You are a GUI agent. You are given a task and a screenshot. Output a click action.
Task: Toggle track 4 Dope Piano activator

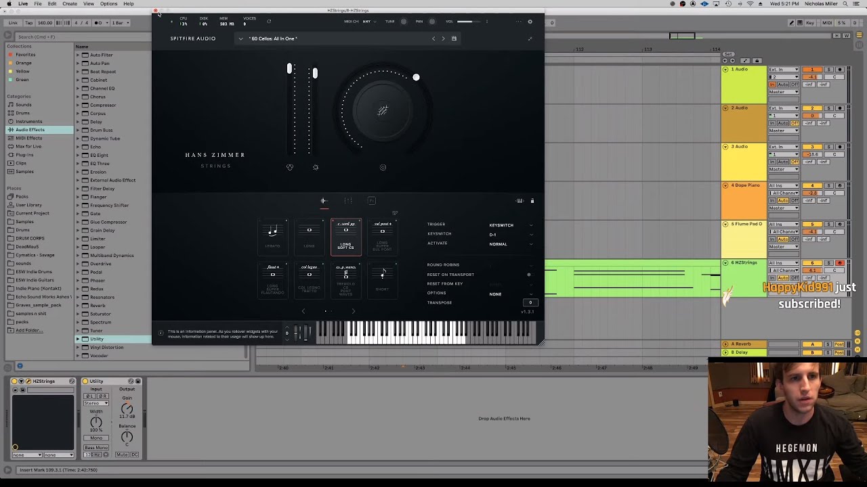pos(812,186)
